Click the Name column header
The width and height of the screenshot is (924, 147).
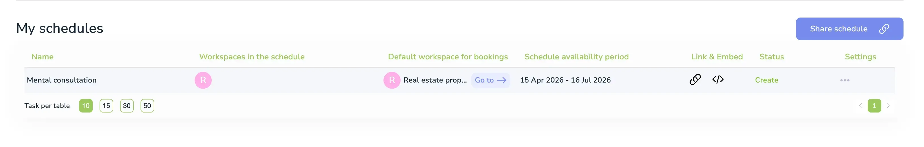click(42, 57)
